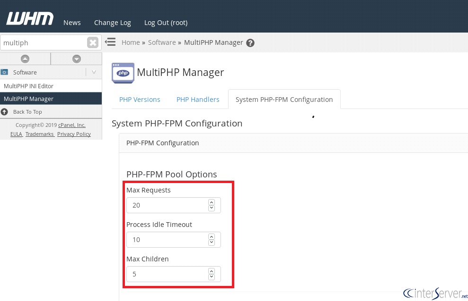Open the Privacy Policy link
The width and height of the screenshot is (468, 301).
point(74,134)
